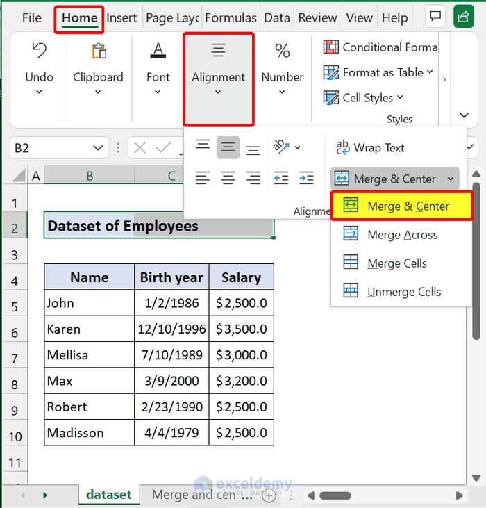The image size is (486, 508).
Task: Choose Merge Across option
Action: [402, 235]
